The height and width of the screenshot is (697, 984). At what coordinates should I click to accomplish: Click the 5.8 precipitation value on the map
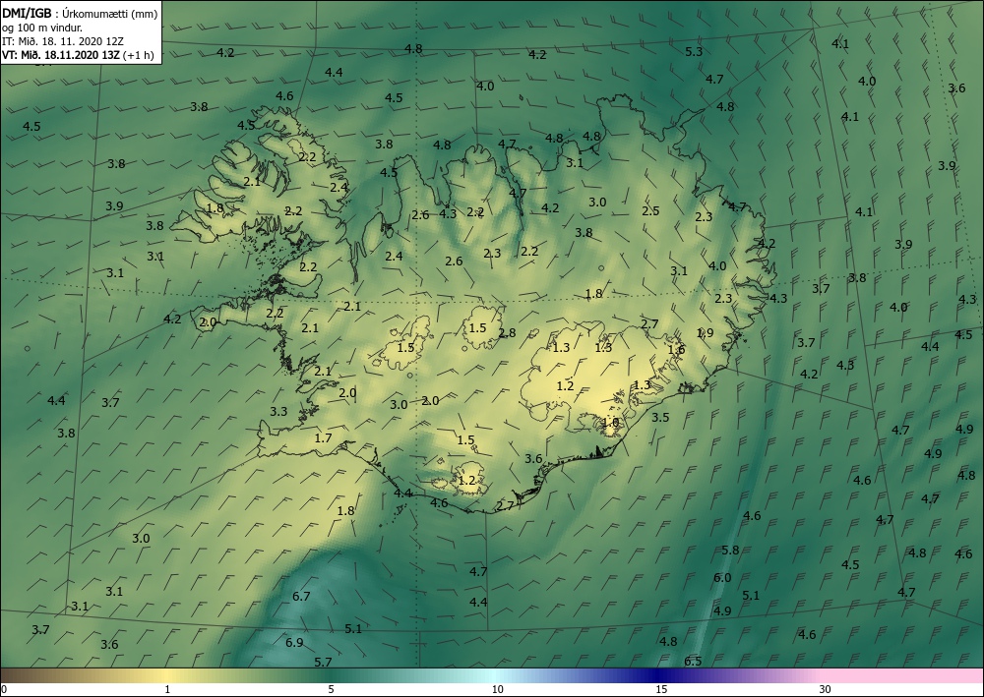click(730, 551)
